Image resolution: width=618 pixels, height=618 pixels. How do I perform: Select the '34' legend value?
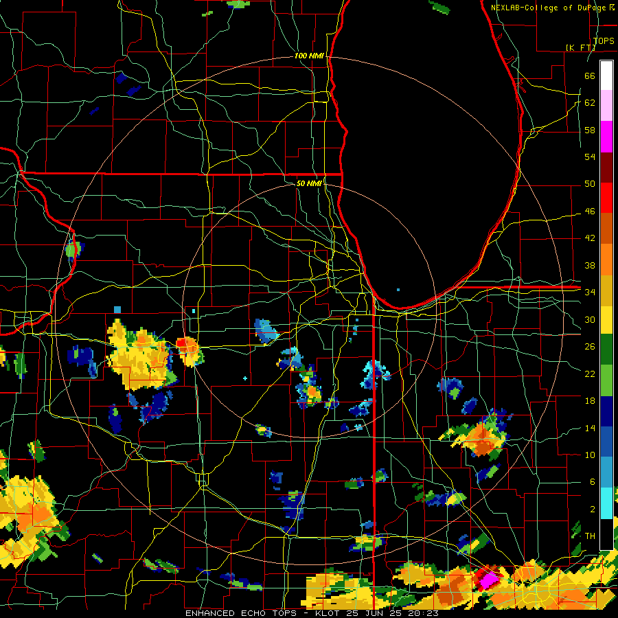pyautogui.click(x=590, y=293)
